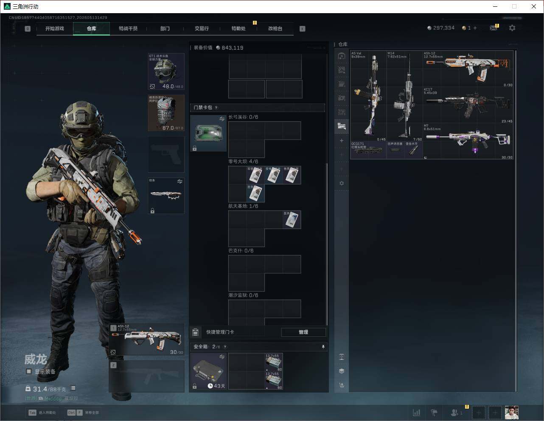The image size is (544, 421).
Task: Click the 管理 button
Action: pos(303,332)
